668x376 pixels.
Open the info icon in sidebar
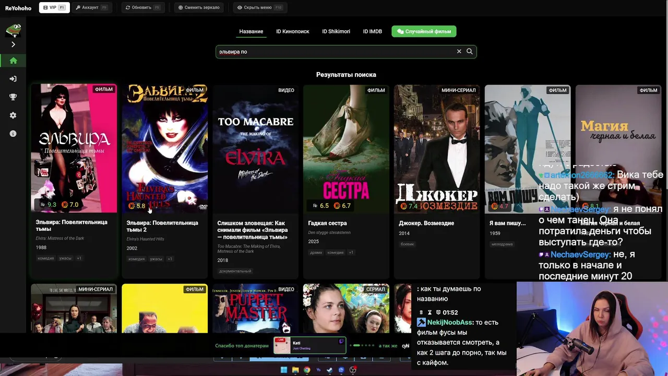(13, 134)
